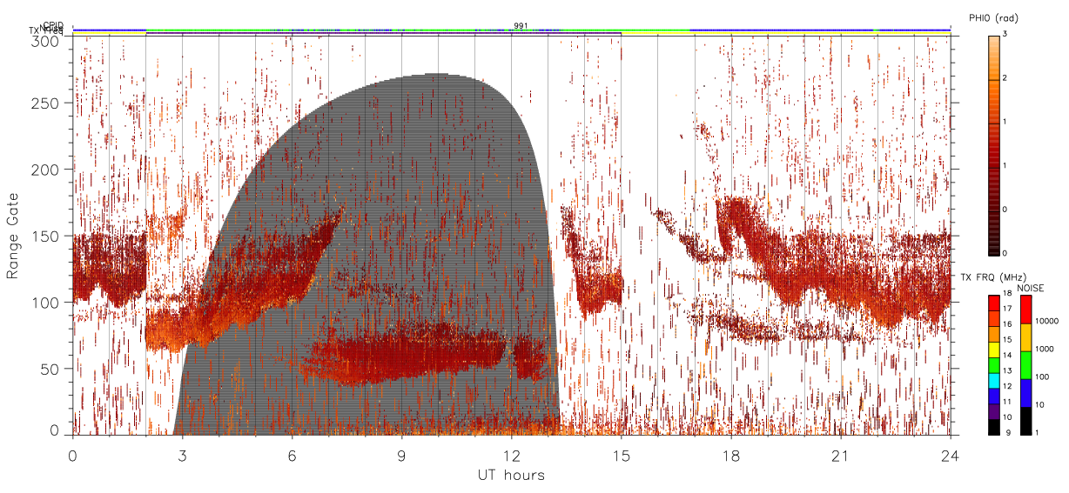Click NOISE legend label 10000
1069x493 pixels.
click(1047, 321)
